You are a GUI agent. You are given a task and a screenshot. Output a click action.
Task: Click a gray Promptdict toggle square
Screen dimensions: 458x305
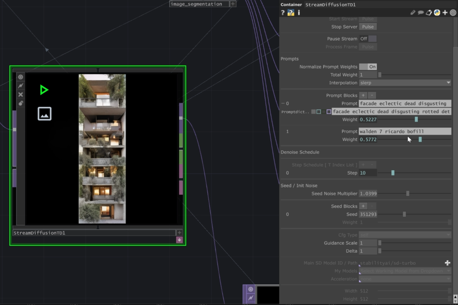click(x=313, y=112)
